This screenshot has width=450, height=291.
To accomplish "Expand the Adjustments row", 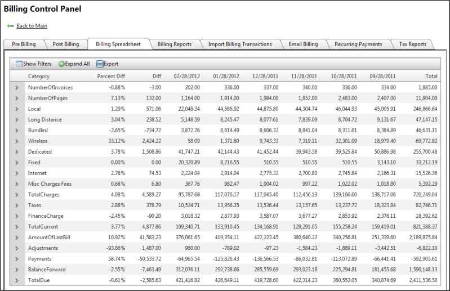I will (x=17, y=248).
